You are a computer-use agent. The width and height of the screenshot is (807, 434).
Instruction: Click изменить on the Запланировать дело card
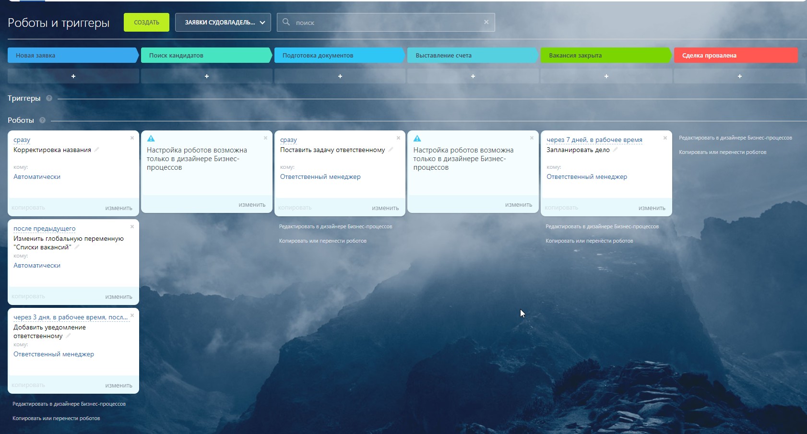pos(652,208)
